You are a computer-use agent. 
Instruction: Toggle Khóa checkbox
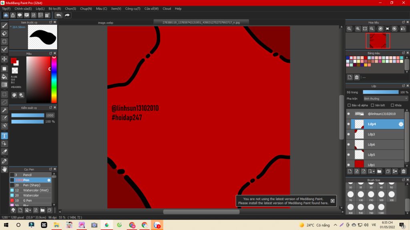tap(392, 105)
